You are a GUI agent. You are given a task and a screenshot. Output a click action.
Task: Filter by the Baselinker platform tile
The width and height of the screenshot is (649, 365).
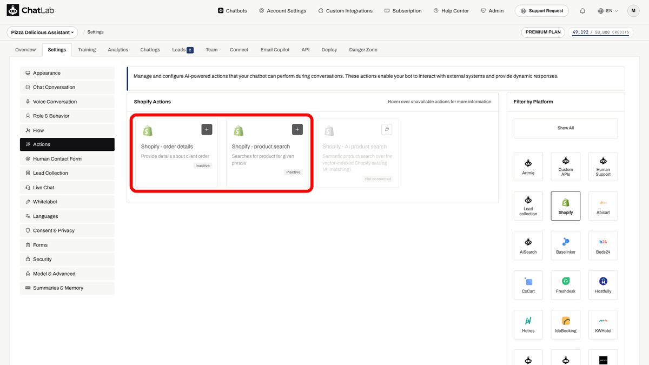(x=566, y=245)
